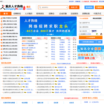Image resolution: width=104 pixels, height=104 pixels.
Task: Select the first banner carousel dot
Action: [47, 34]
